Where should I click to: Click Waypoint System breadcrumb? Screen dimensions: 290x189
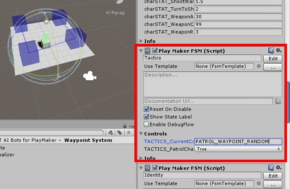(88, 140)
